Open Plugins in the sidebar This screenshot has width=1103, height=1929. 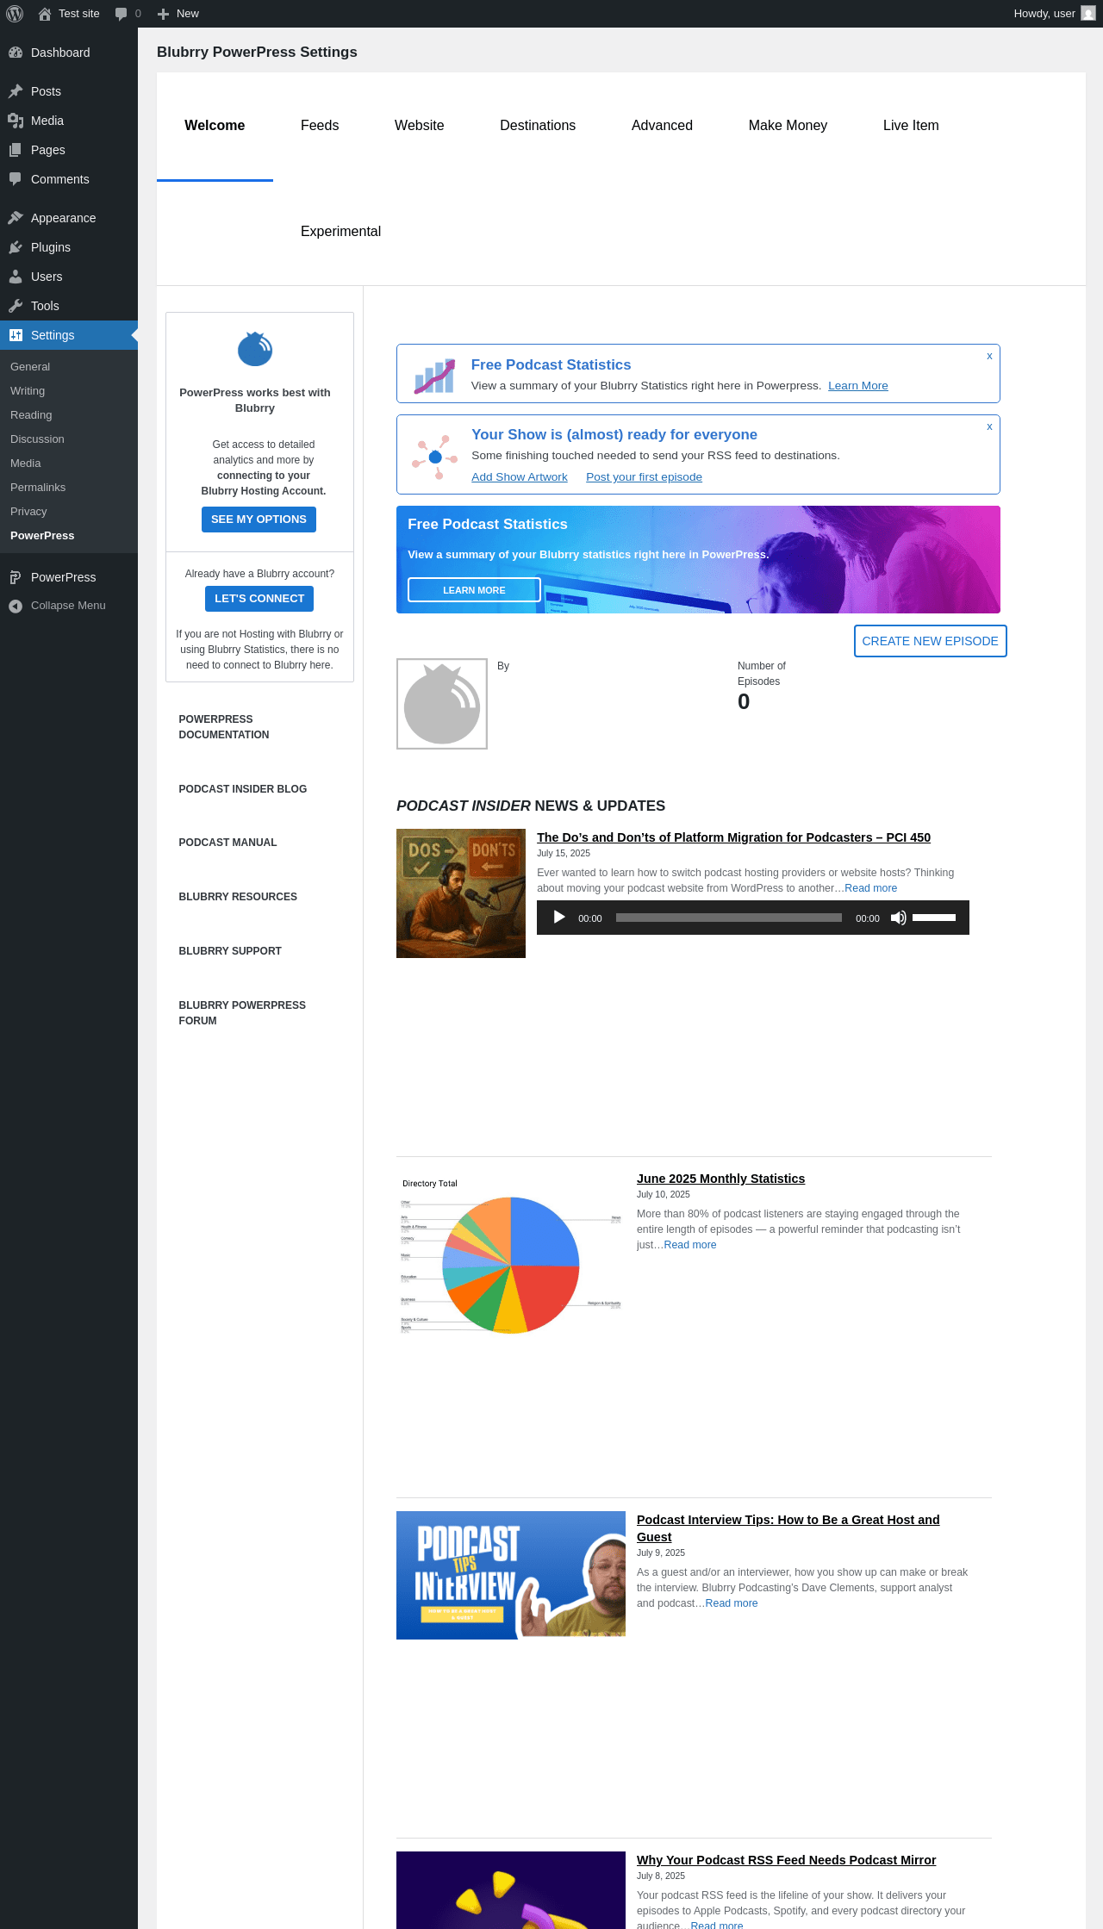69,247
